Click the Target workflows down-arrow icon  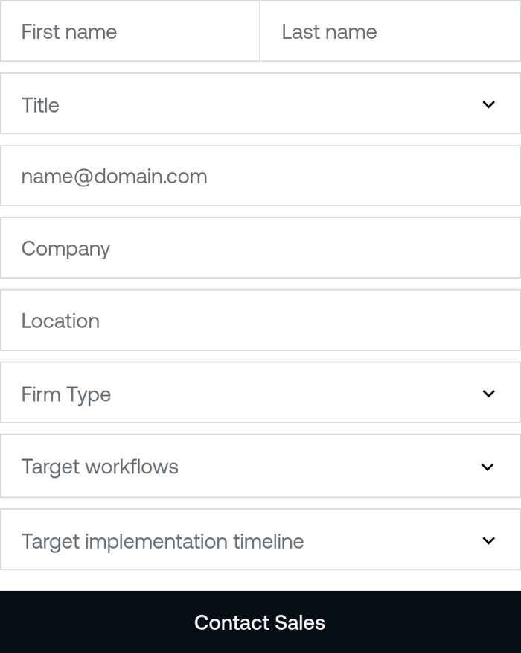(488, 467)
